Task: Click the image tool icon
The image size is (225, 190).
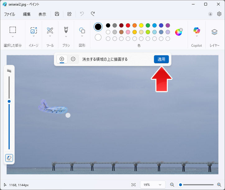Action: coord(34,30)
